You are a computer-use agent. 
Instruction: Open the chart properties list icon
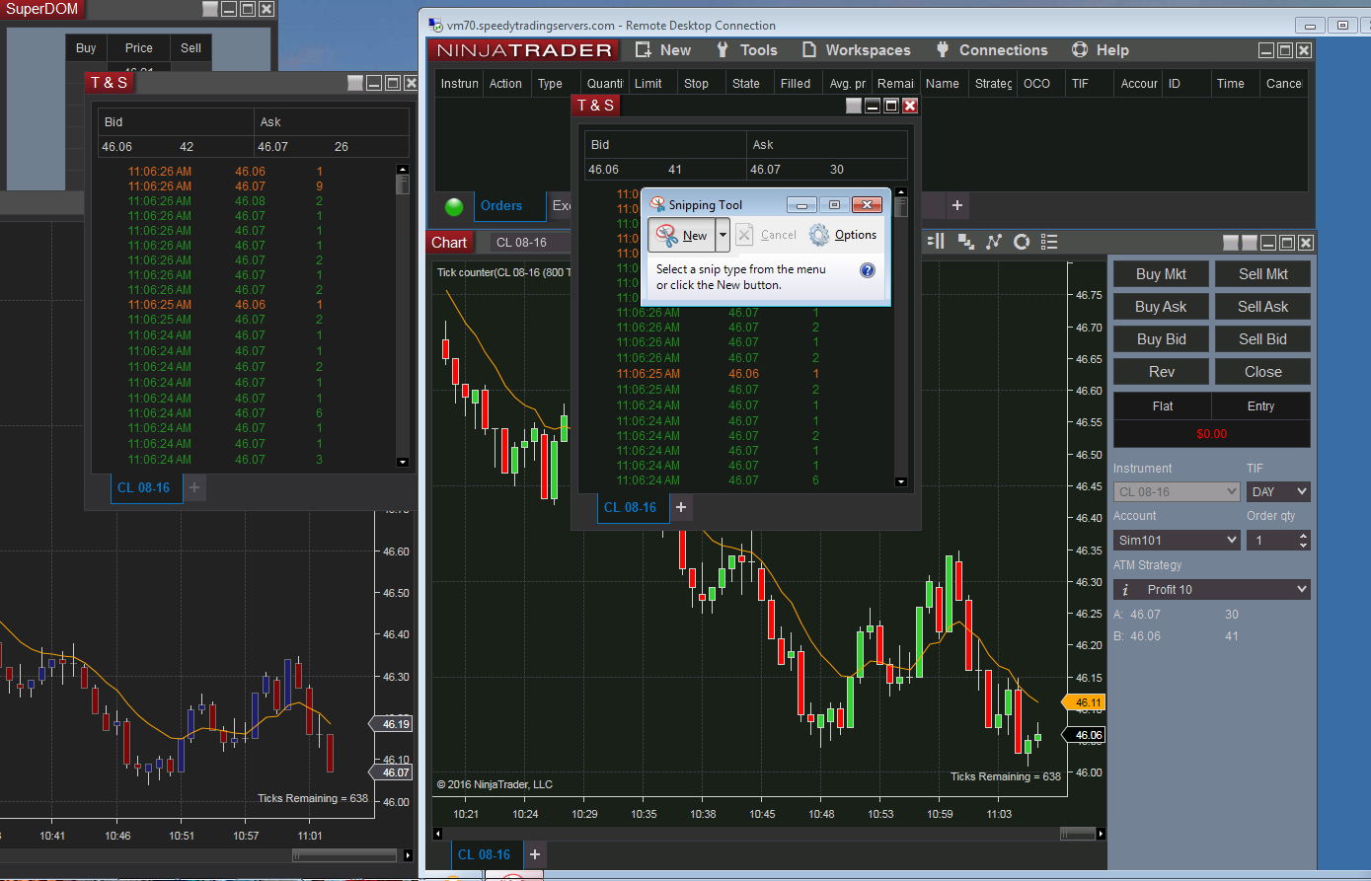click(x=1049, y=242)
